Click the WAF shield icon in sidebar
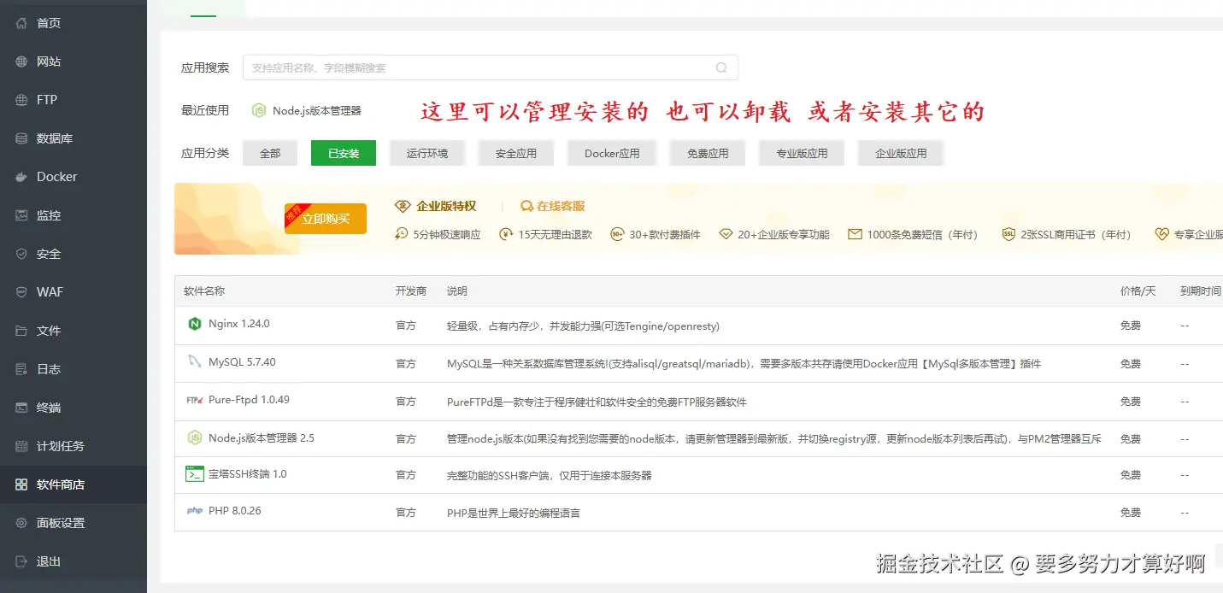Viewport: 1223px width, 593px height. tap(21, 292)
